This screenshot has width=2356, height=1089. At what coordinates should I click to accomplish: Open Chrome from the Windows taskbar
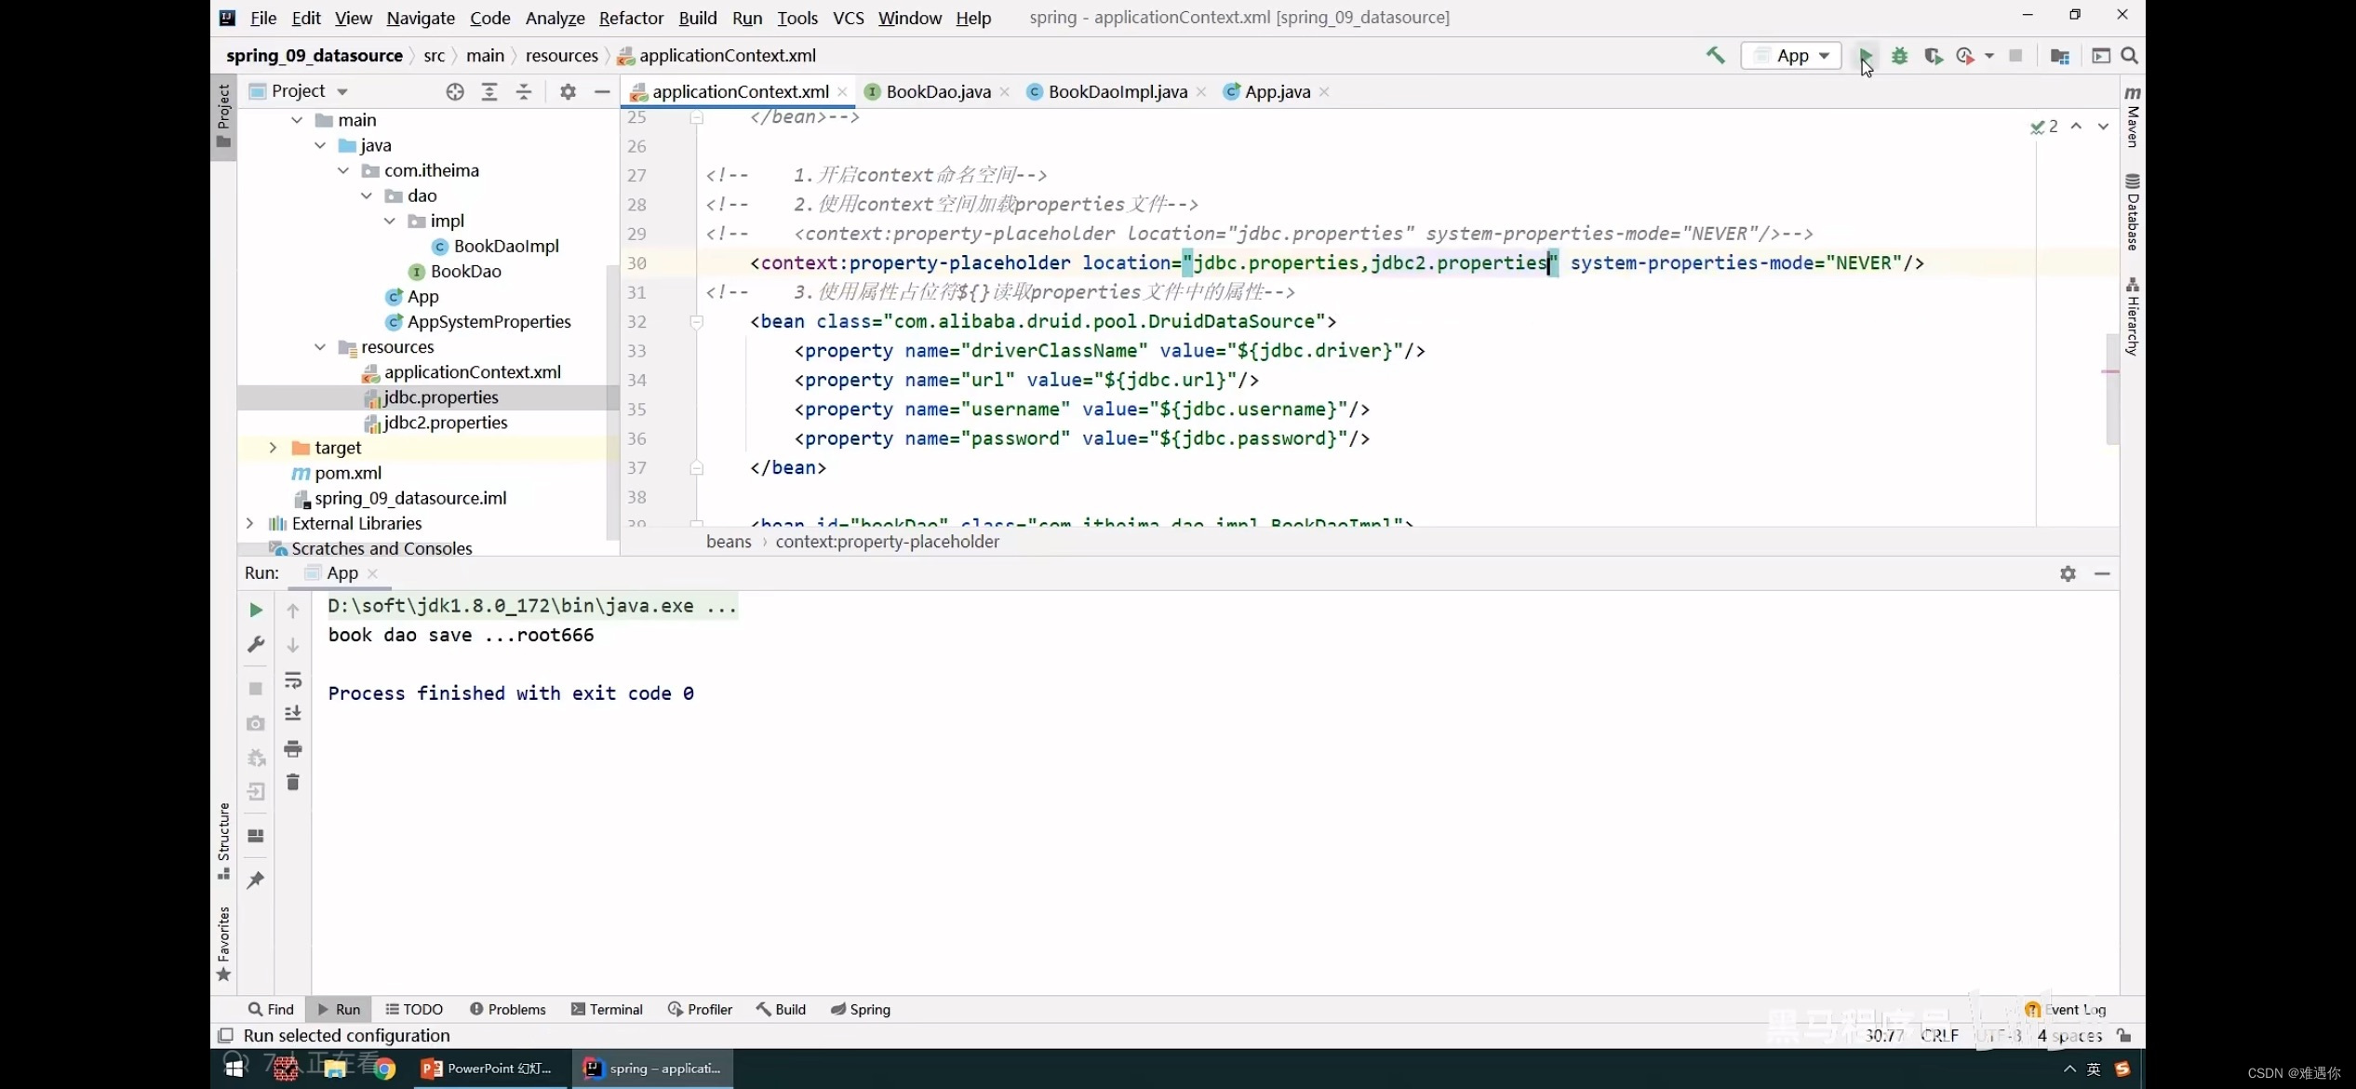(384, 1069)
